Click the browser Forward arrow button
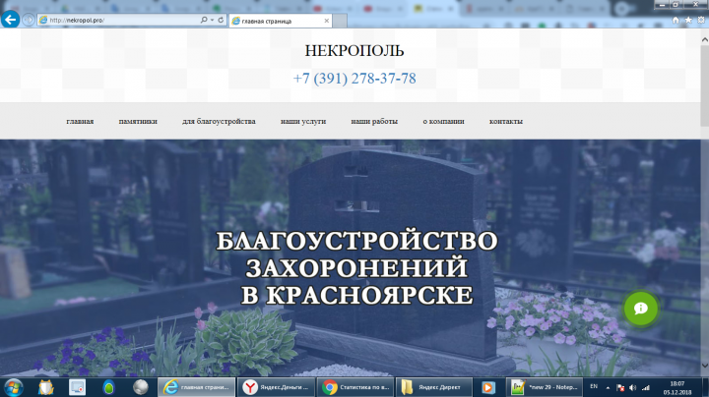The height and width of the screenshot is (397, 709). pyautogui.click(x=29, y=20)
